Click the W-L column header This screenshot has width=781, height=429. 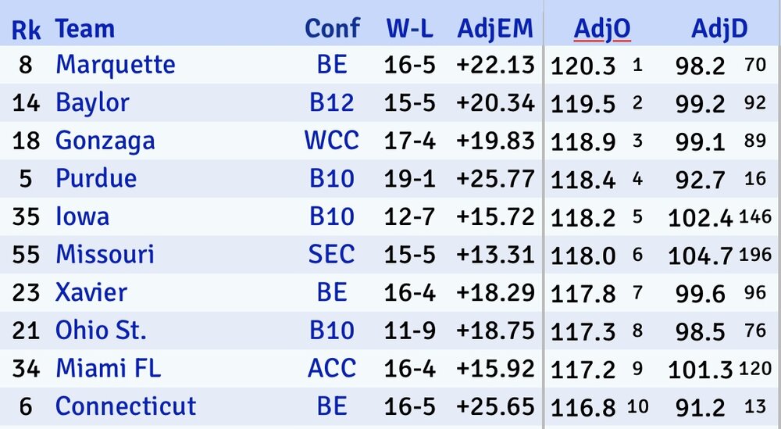tap(410, 29)
